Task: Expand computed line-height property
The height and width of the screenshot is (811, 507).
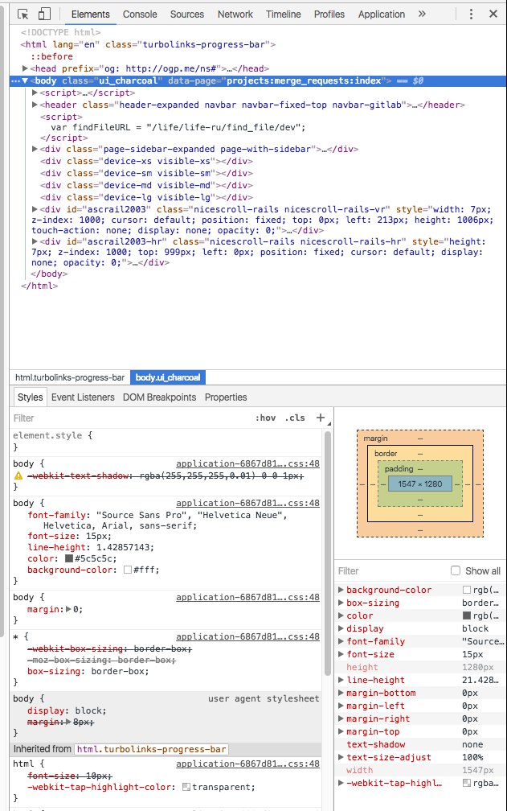Action: tap(341, 680)
